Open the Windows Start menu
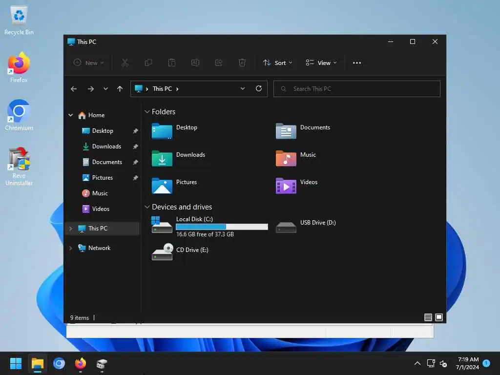Image resolution: width=500 pixels, height=375 pixels. click(x=16, y=363)
